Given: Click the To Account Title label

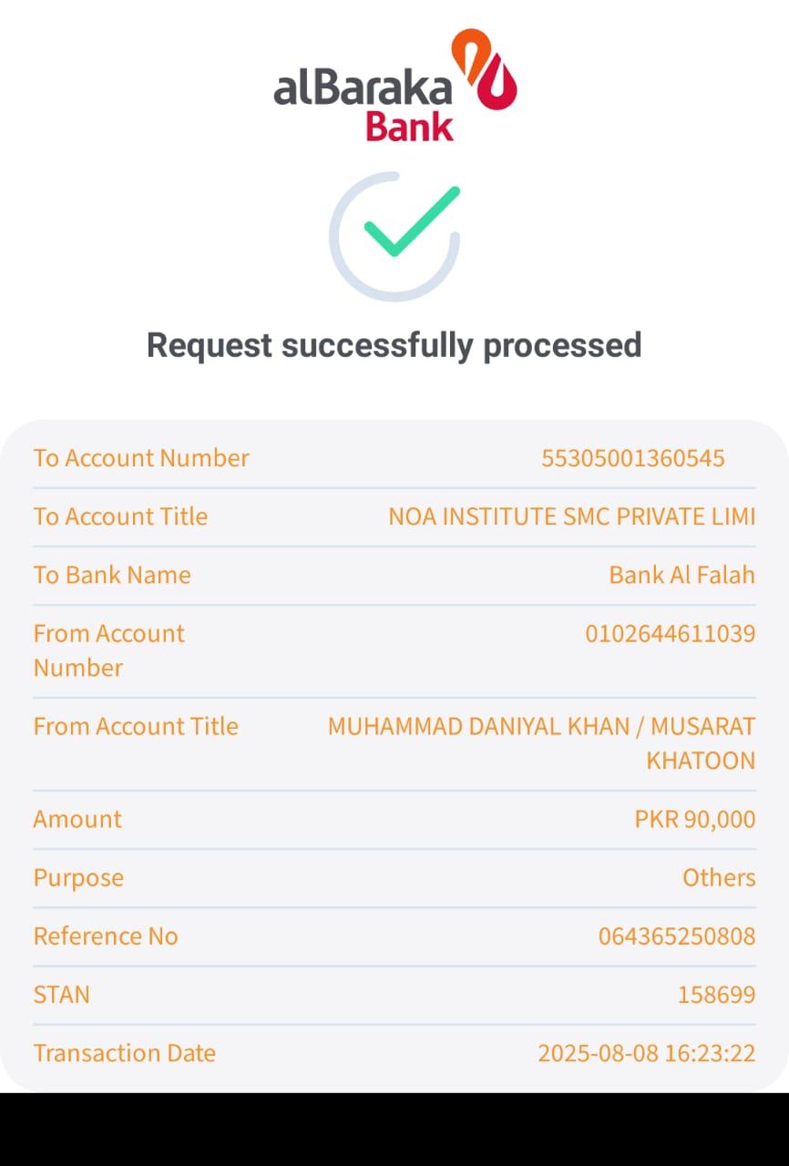Looking at the screenshot, I should [x=120, y=517].
